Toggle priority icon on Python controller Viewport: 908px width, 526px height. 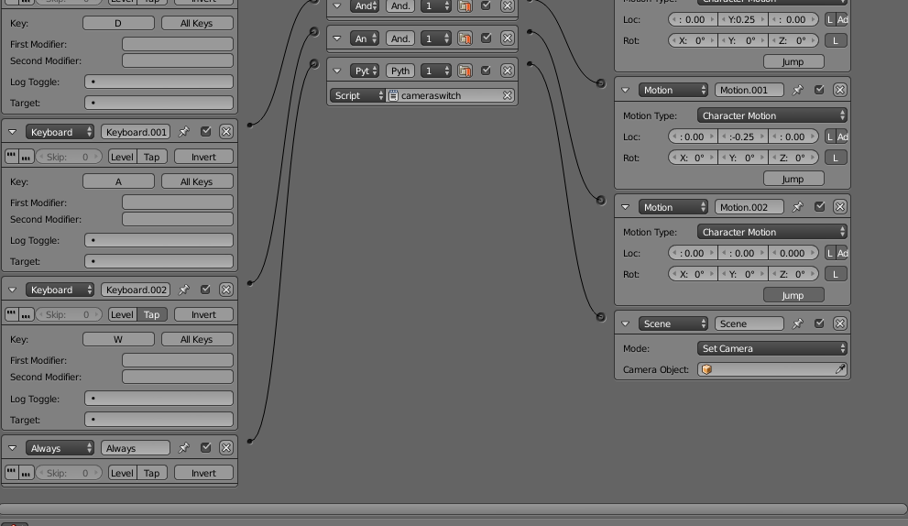pos(465,71)
